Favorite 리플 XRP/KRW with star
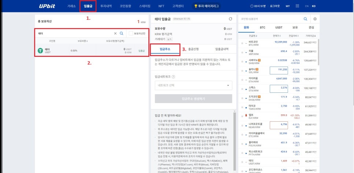The height and width of the screenshot is (173, 354). click(242, 52)
